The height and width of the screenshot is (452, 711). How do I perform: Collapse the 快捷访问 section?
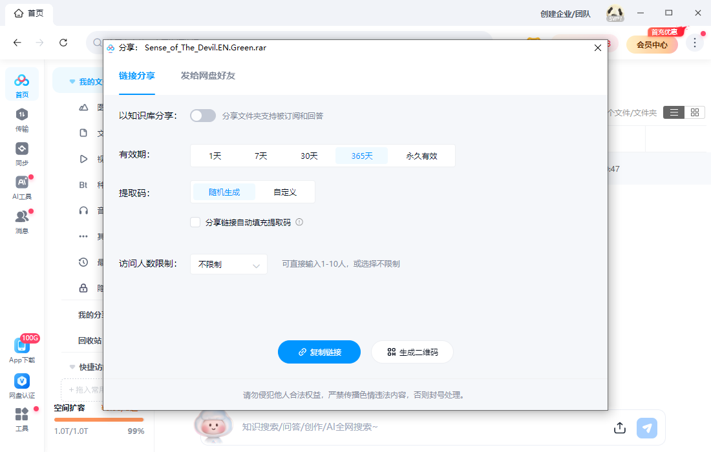[x=71, y=366]
